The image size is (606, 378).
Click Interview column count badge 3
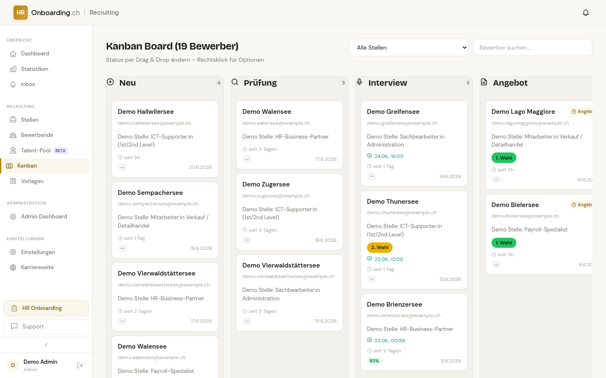(x=468, y=83)
